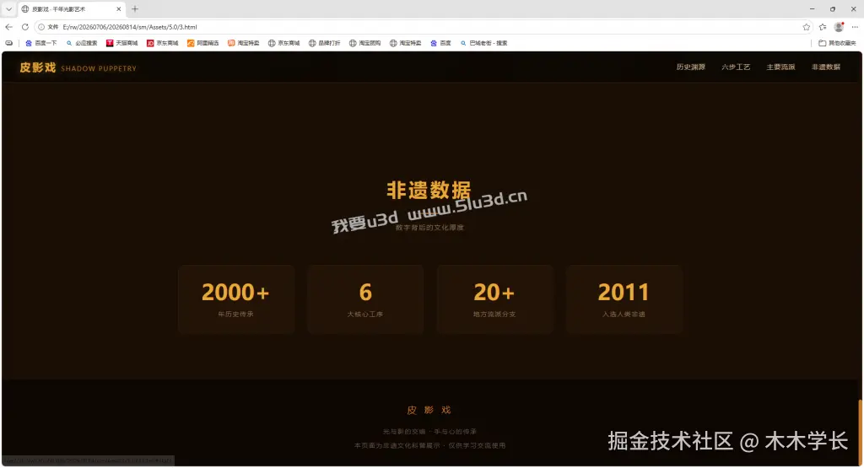Open the browser profile avatar
864x468 pixels.
pyautogui.click(x=839, y=27)
